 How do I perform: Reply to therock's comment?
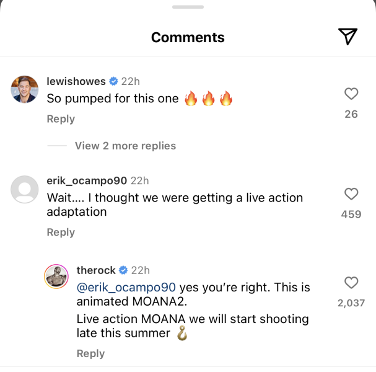point(90,353)
